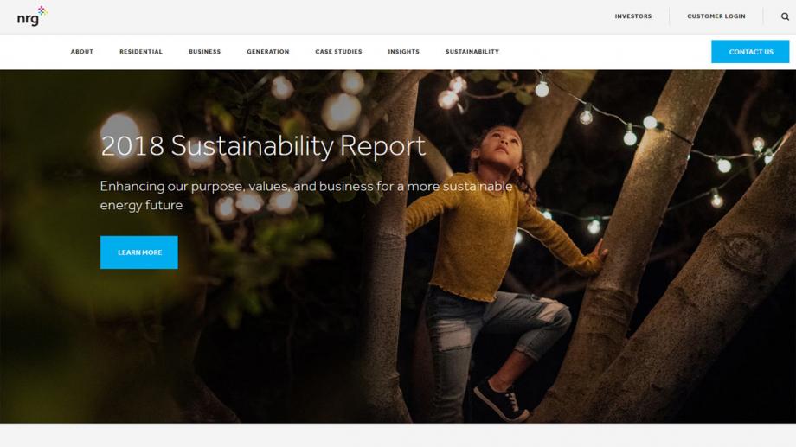Go to Customer Login
This screenshot has width=796, height=447.
pos(716,16)
